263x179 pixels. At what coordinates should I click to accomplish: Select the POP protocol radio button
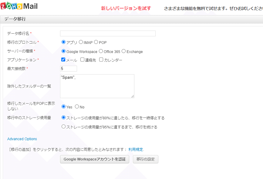96,42
